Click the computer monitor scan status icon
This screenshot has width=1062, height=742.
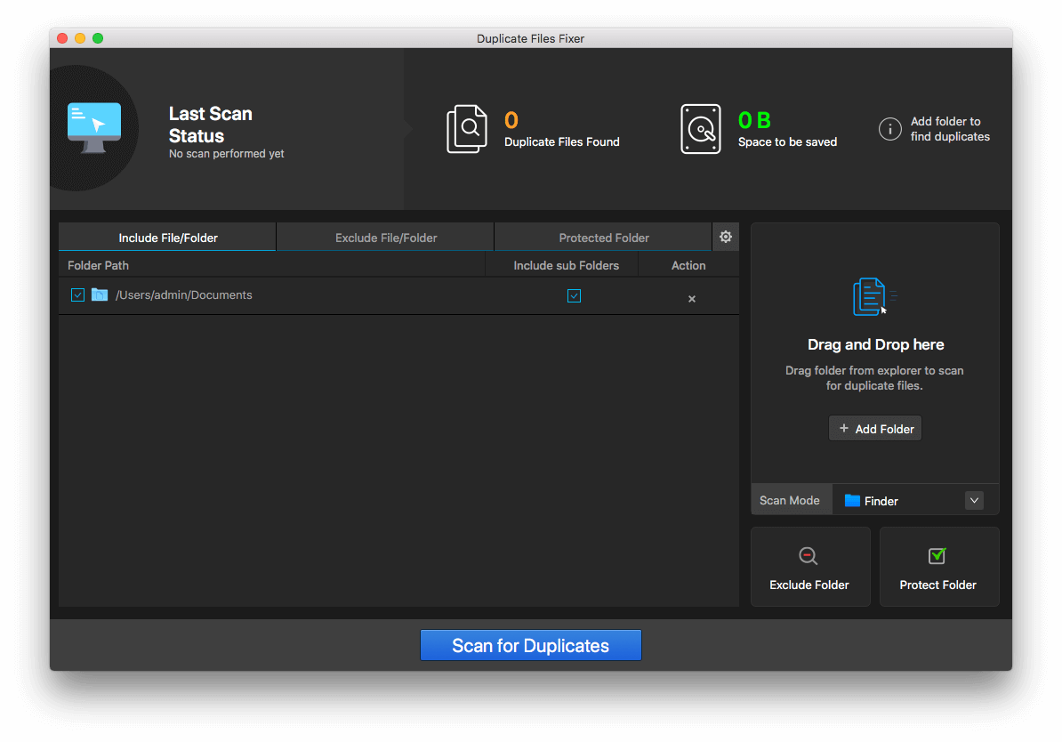pyautogui.click(x=94, y=128)
